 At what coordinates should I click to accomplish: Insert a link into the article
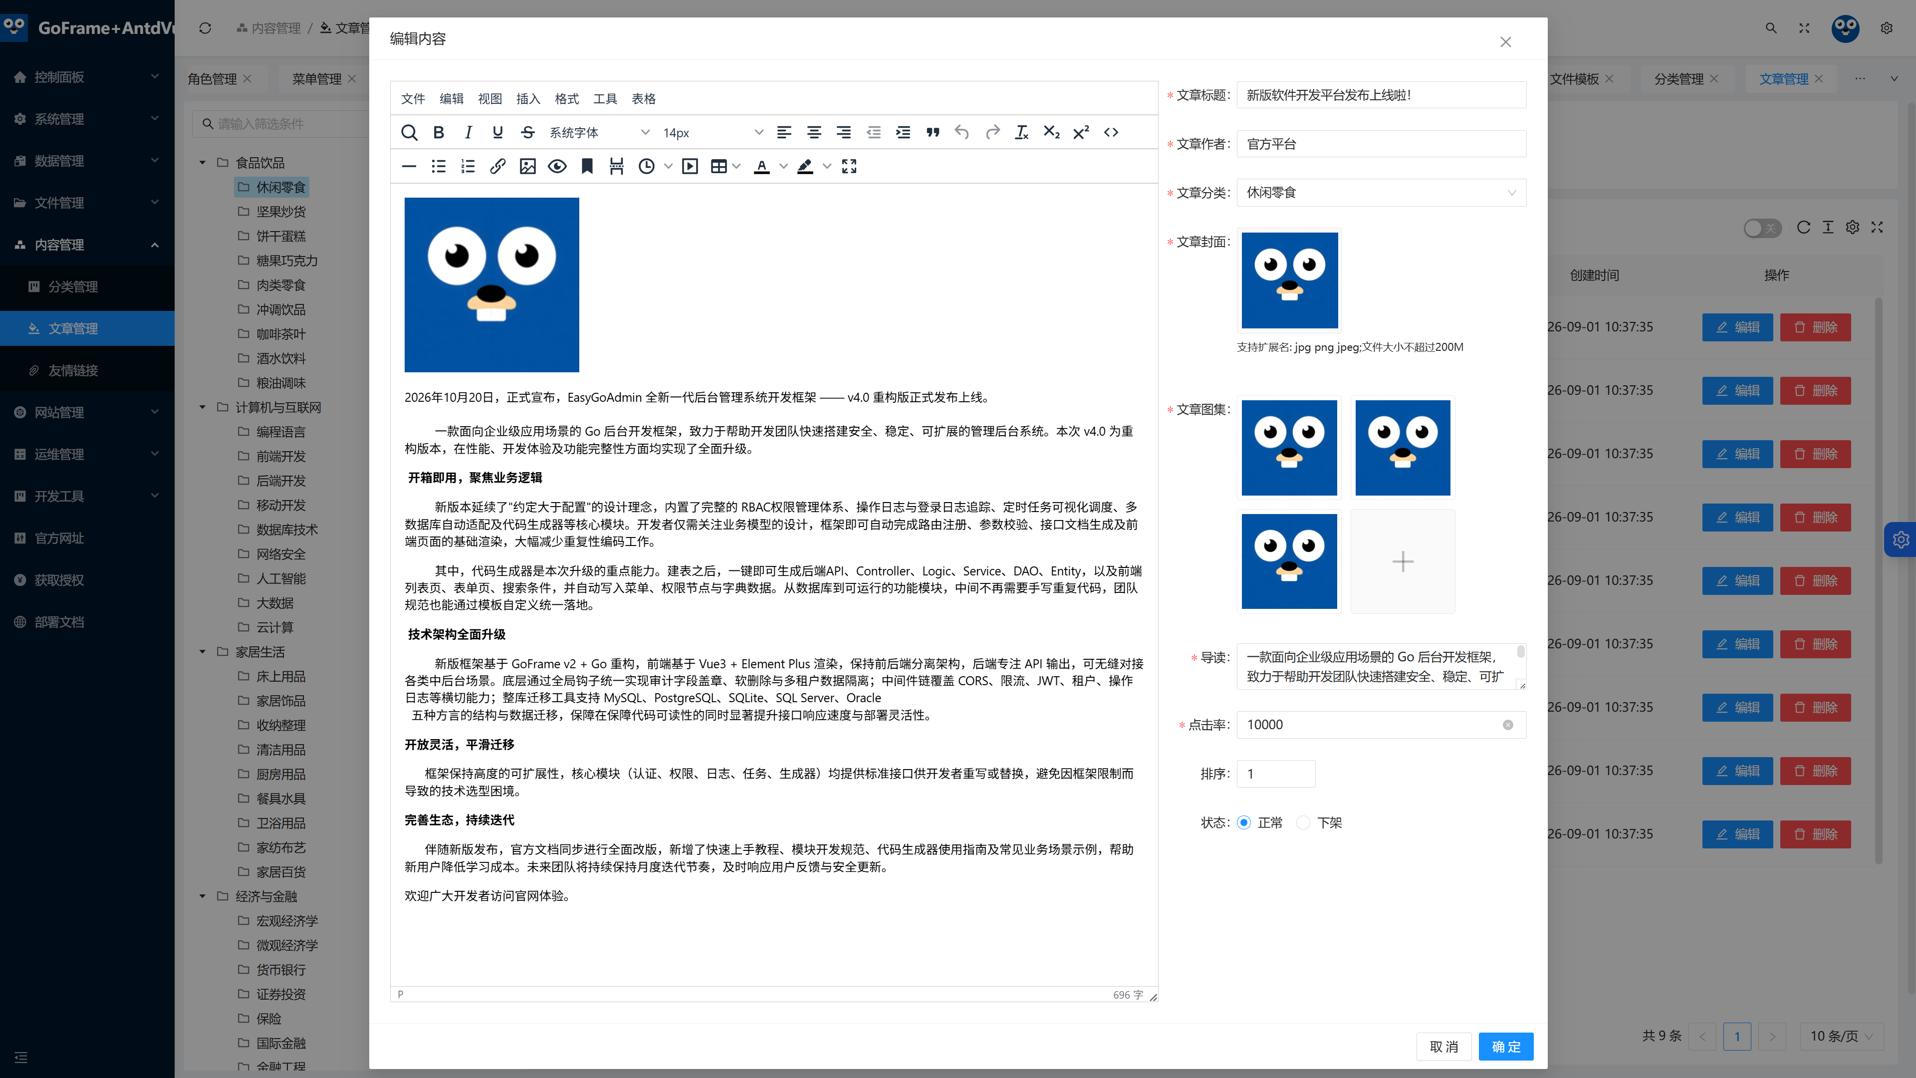click(x=497, y=167)
